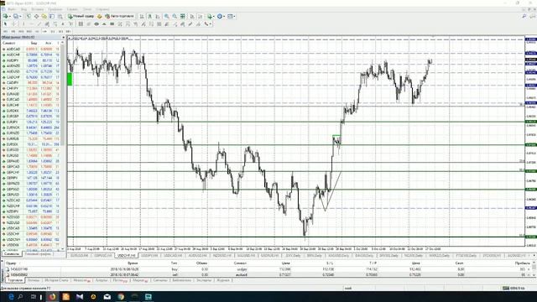Image resolution: width=537 pixels, height=302 pixels.
Task: Open Data Window from toolbar
Action: (36, 16)
